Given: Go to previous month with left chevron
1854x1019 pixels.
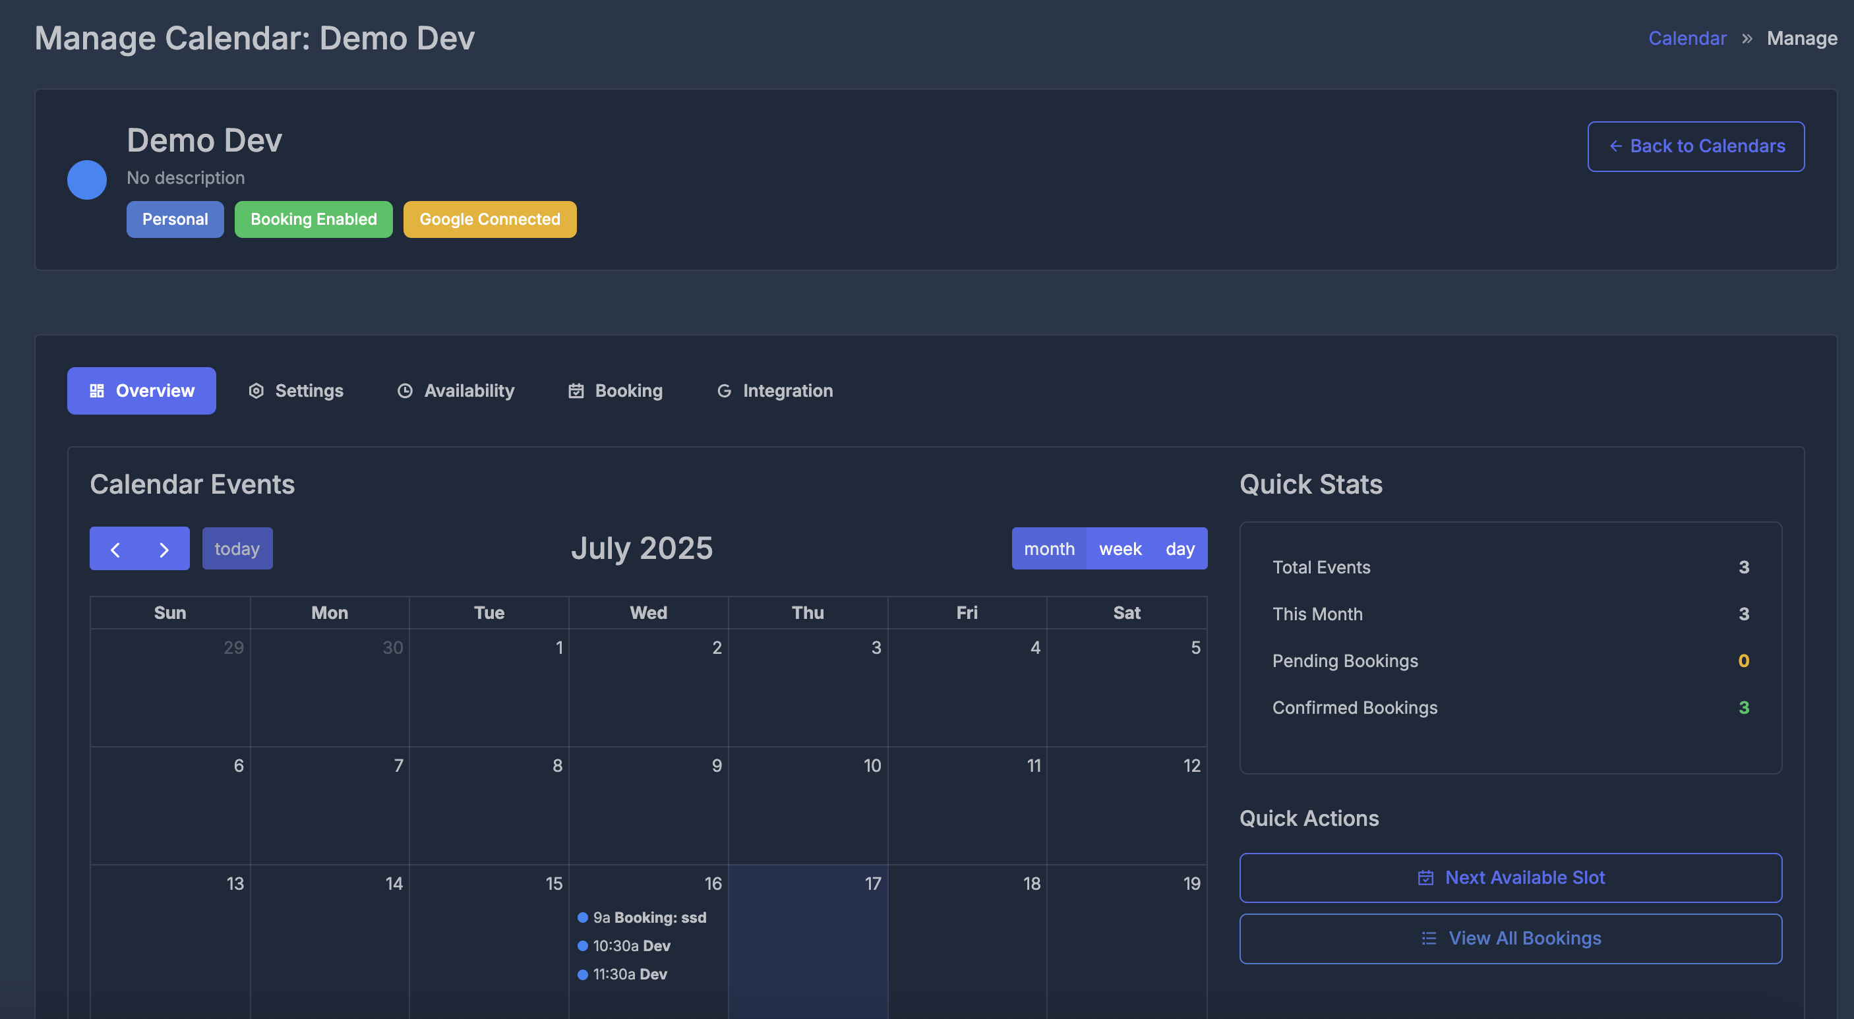Looking at the screenshot, I should pos(115,549).
